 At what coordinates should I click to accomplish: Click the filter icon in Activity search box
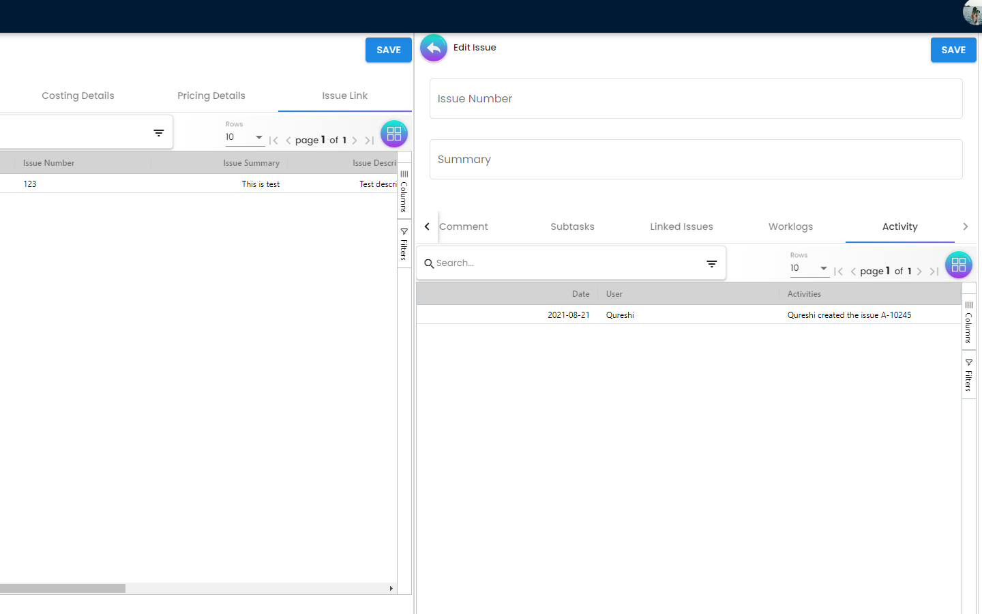click(711, 264)
